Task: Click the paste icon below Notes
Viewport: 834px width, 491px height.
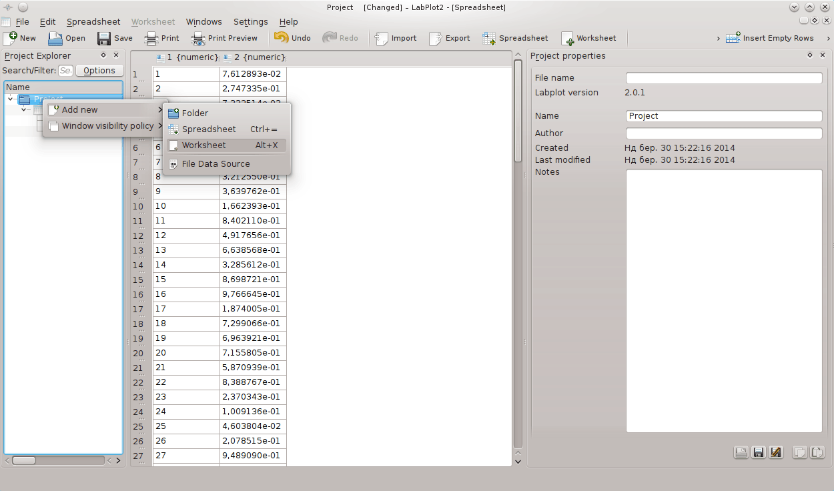Action: click(x=817, y=452)
